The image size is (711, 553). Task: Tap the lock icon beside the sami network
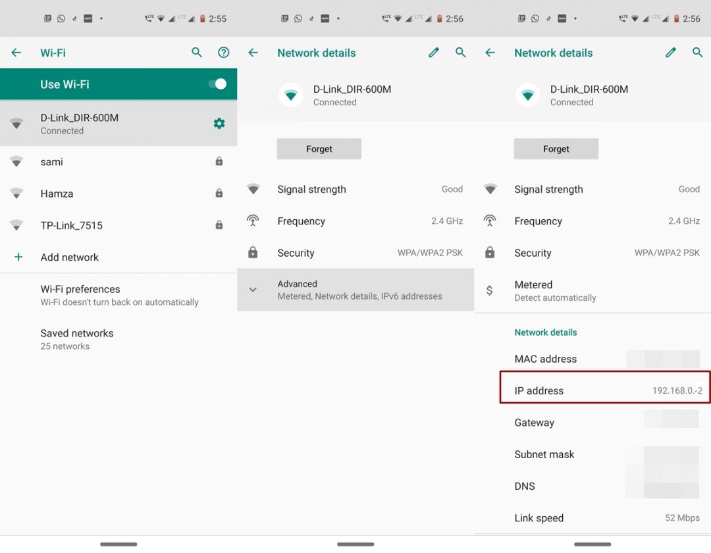(x=219, y=161)
